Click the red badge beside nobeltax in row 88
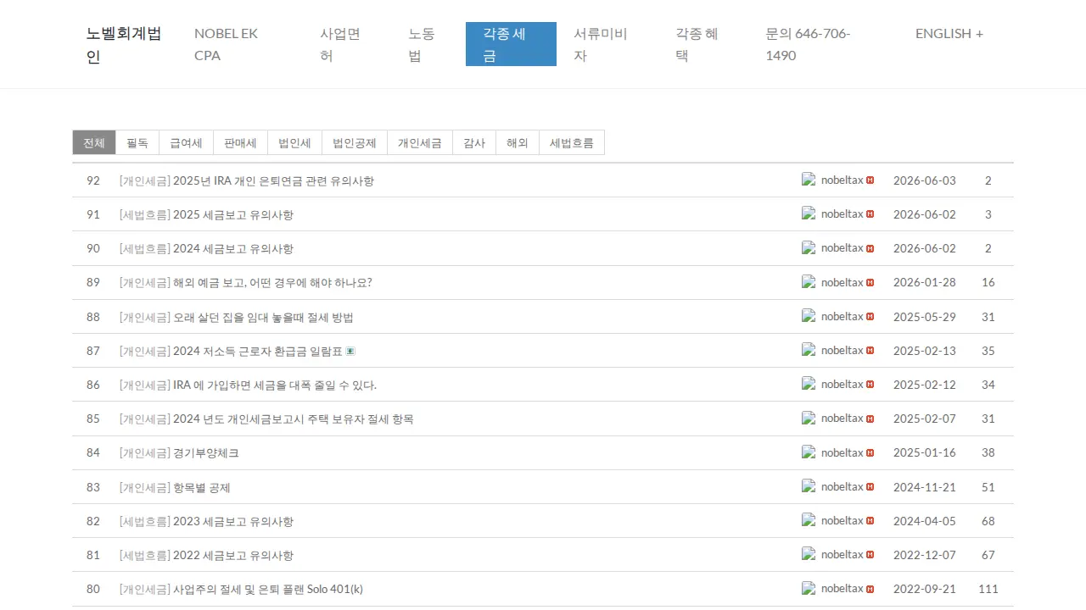 pos(870,316)
